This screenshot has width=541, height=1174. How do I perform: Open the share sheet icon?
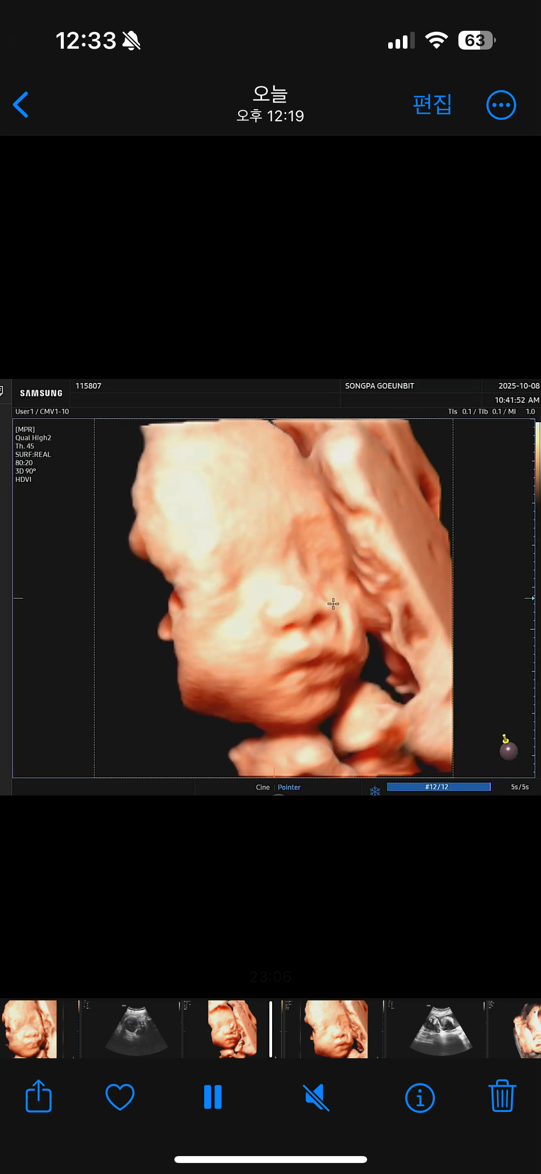39,1096
